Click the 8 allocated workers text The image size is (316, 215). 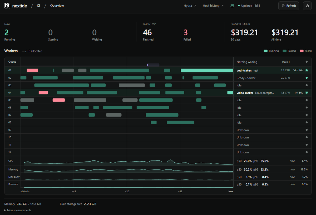(x=35, y=51)
